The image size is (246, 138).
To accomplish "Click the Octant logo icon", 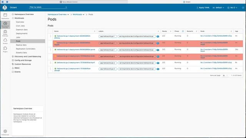I will (5, 7).
